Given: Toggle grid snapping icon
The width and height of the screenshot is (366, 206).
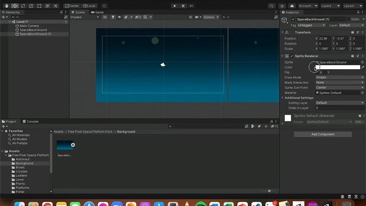Looking at the screenshot, I should (104, 6).
